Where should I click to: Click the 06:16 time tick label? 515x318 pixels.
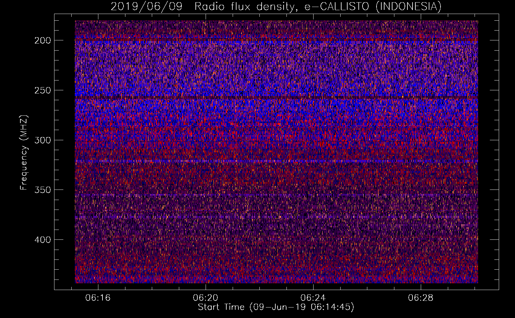tap(98, 298)
